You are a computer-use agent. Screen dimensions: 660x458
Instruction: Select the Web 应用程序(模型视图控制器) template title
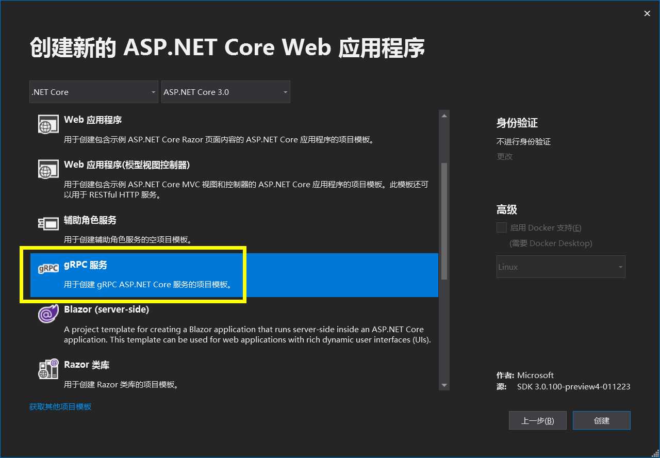[127, 165]
